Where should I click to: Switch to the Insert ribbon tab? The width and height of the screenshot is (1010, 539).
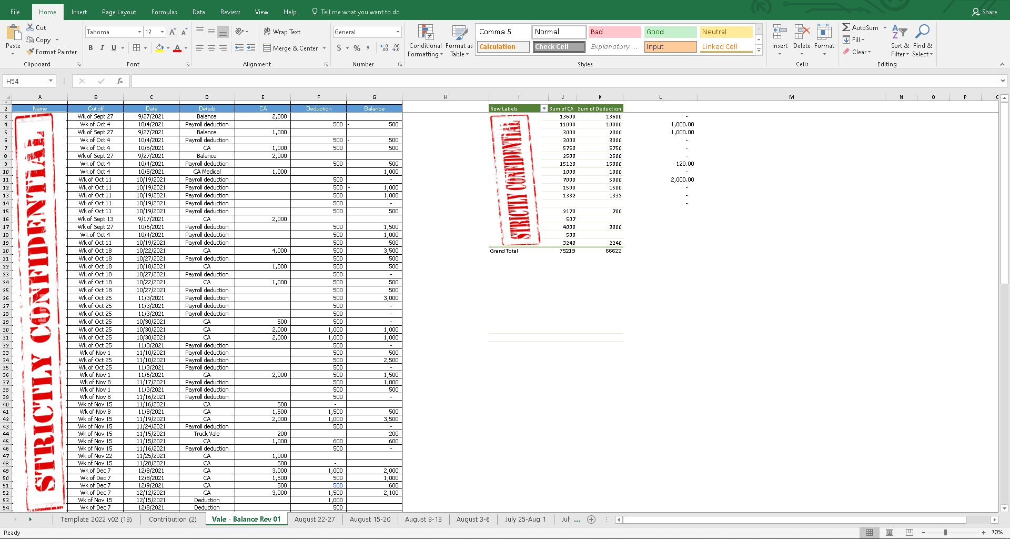coord(79,12)
